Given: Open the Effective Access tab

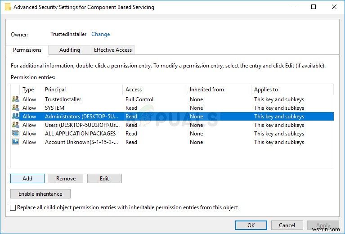Looking at the screenshot, I should coord(112,50).
